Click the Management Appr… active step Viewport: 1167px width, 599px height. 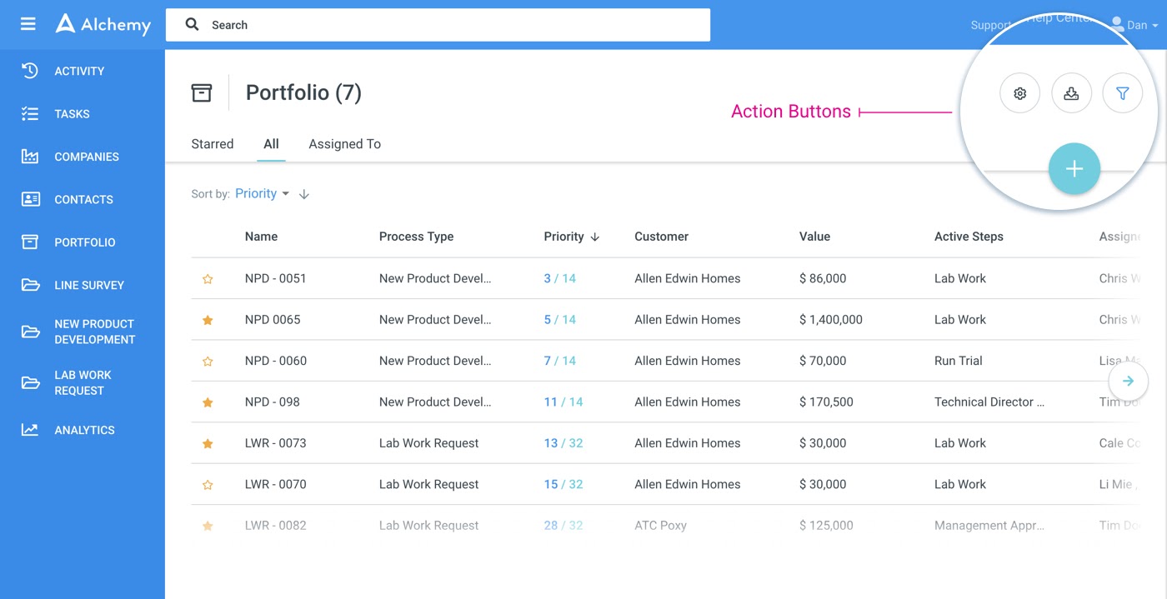coord(989,526)
